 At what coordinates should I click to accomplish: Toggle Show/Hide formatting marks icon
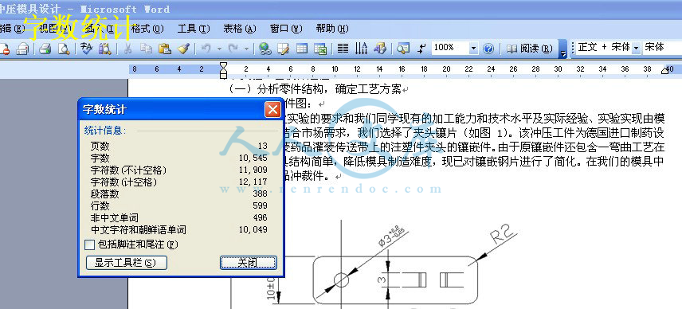pos(421,49)
